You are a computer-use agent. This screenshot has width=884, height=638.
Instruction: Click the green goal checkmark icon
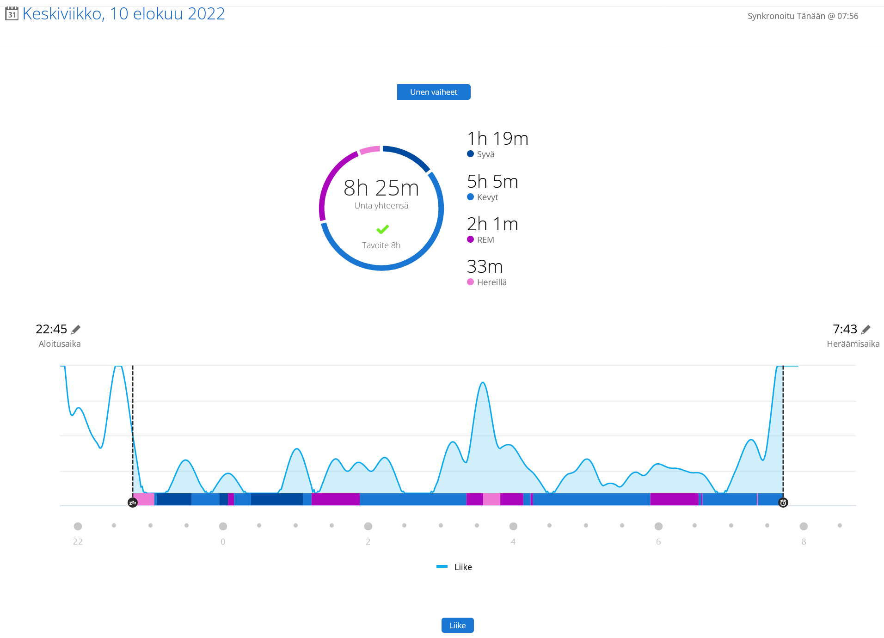[x=382, y=229]
